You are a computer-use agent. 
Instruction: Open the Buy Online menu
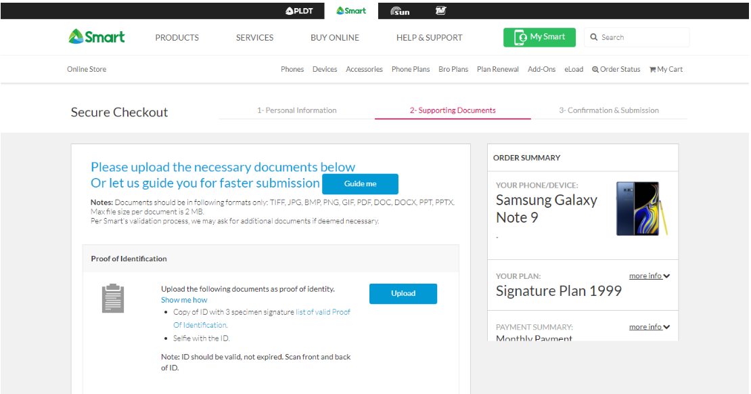[x=335, y=37]
